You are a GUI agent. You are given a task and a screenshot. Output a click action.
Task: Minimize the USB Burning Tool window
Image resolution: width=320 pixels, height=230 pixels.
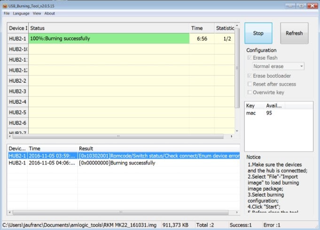(290, 6)
